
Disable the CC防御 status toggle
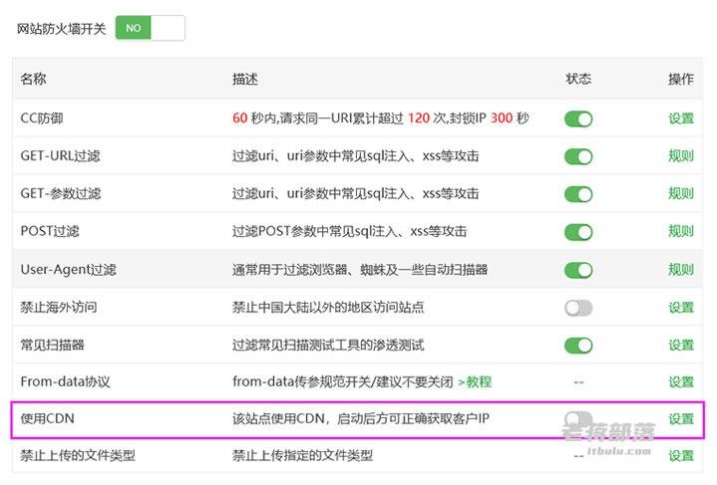(x=578, y=119)
